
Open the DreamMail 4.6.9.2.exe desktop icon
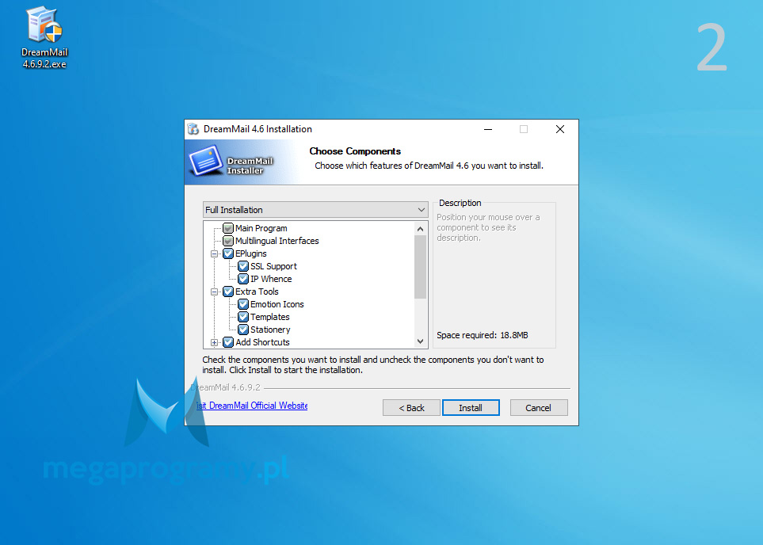(x=44, y=37)
